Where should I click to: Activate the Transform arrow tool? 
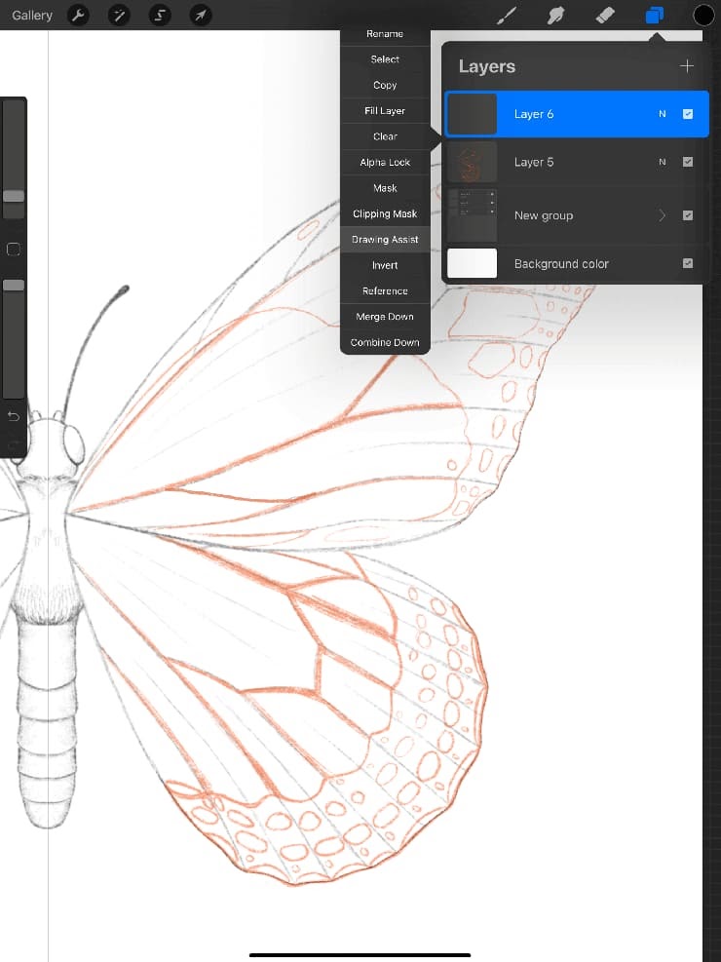[201, 15]
